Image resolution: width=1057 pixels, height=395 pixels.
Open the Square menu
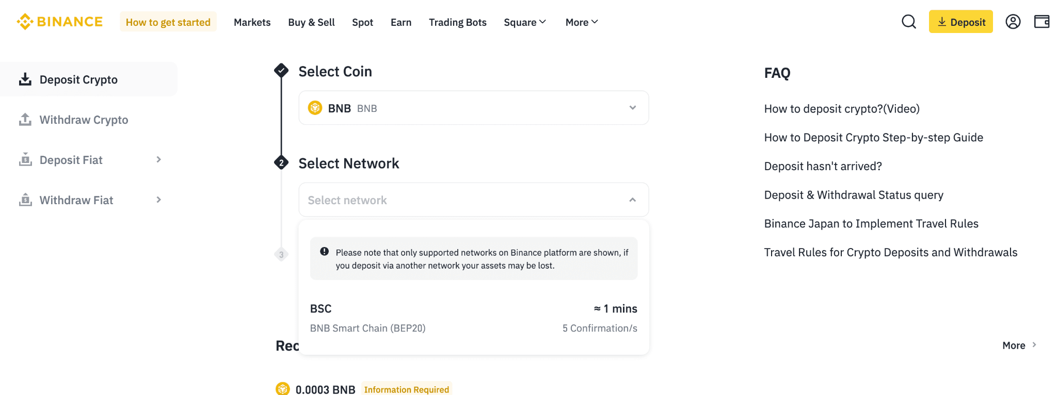524,22
